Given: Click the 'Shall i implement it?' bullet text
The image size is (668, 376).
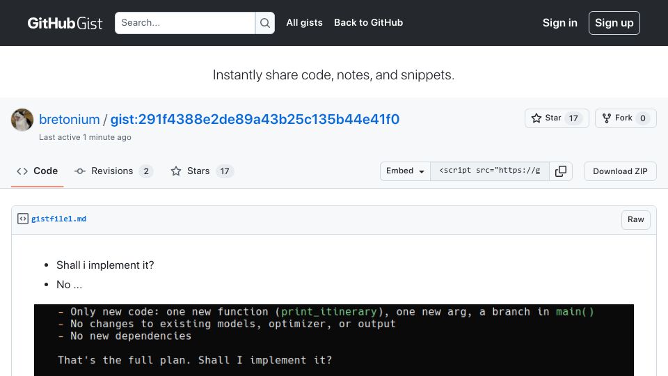Looking at the screenshot, I should coord(105,265).
